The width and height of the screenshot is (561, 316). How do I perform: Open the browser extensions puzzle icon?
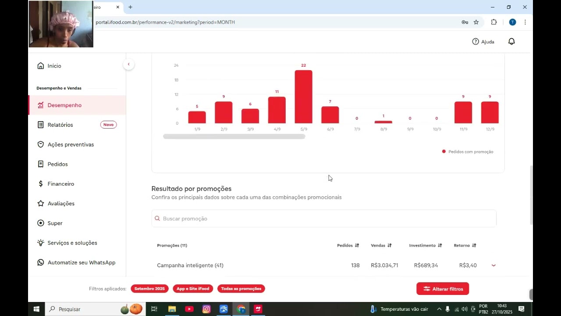tap(494, 22)
